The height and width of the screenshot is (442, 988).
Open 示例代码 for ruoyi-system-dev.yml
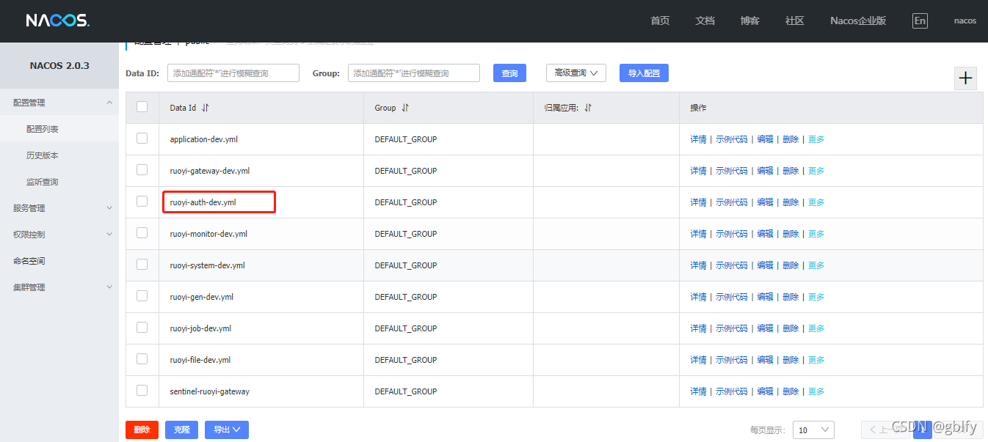(x=732, y=265)
